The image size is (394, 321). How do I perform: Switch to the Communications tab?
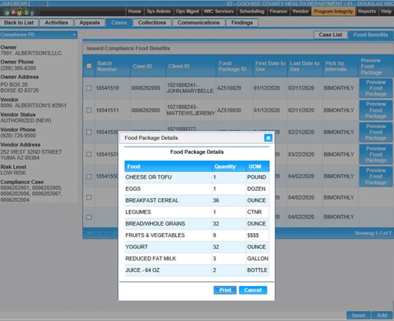[198, 22]
